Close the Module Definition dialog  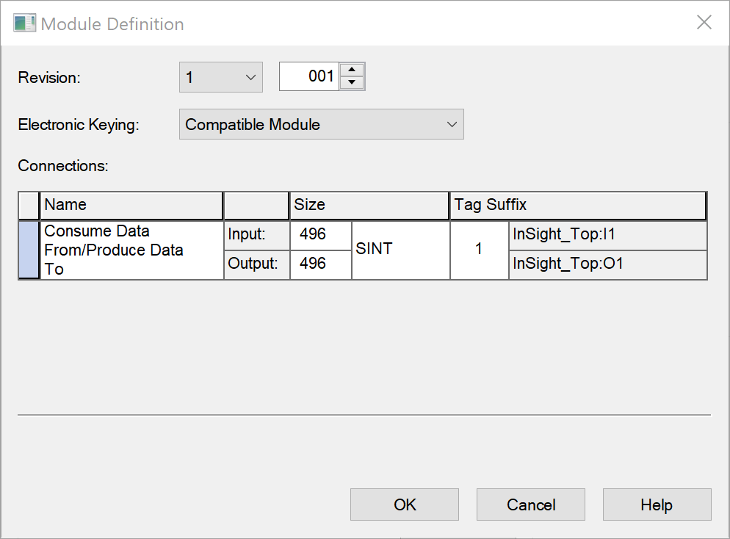(x=704, y=23)
